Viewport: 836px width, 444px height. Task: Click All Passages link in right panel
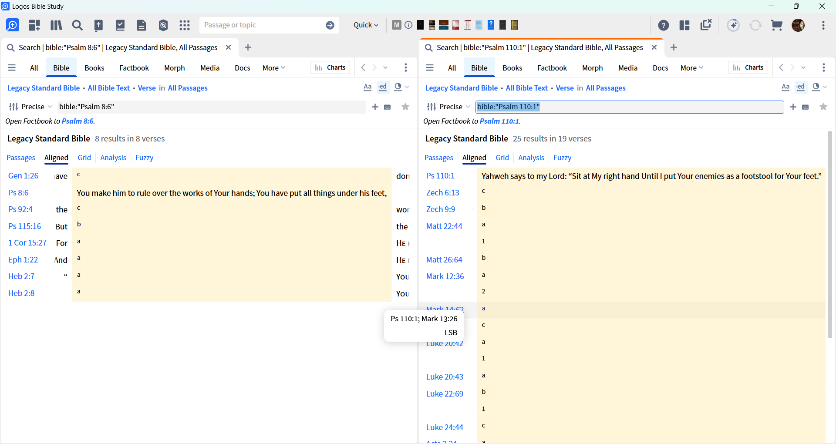coord(606,88)
